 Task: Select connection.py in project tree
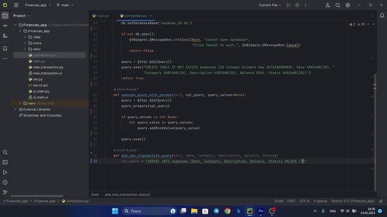44,55
